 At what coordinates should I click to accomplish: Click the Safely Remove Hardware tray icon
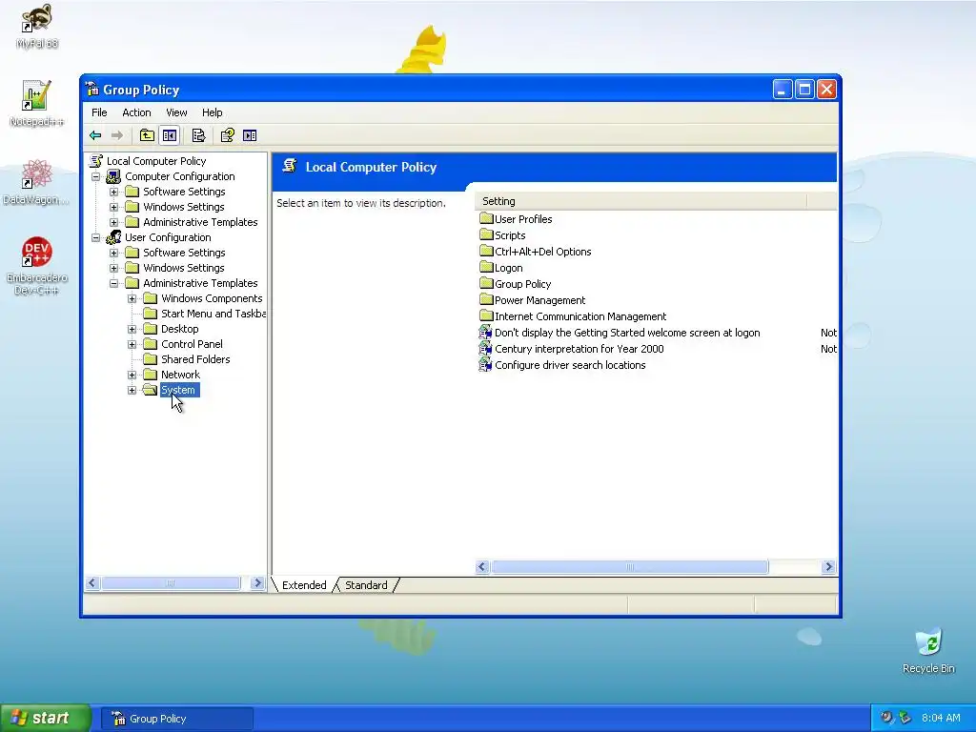(905, 718)
